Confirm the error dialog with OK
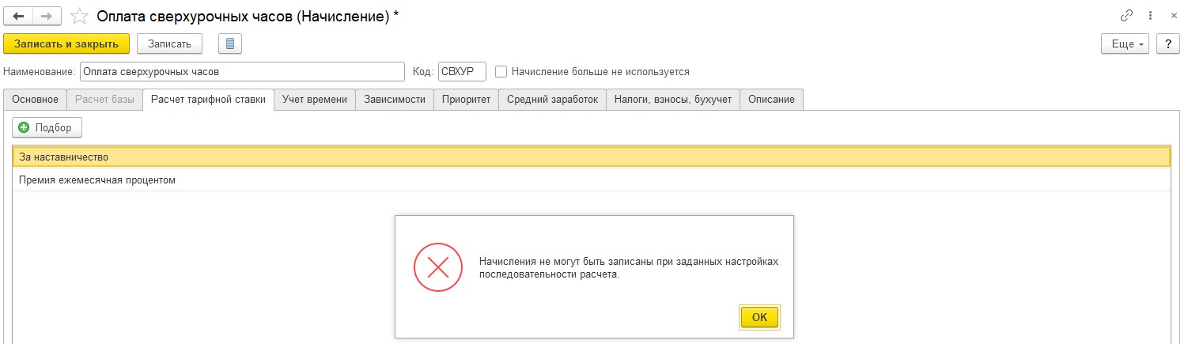 pyautogui.click(x=759, y=316)
